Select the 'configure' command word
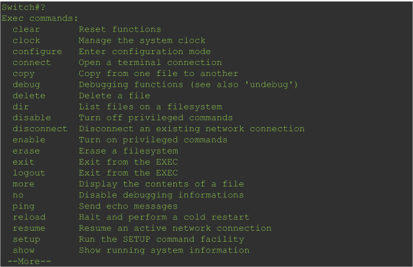 pos(37,52)
